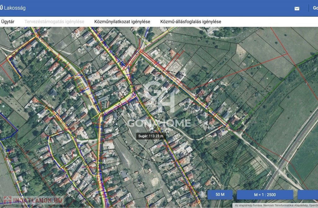The height and width of the screenshot is (208, 318).
Task: Open the mail envelope icon
Action: coord(297,8)
